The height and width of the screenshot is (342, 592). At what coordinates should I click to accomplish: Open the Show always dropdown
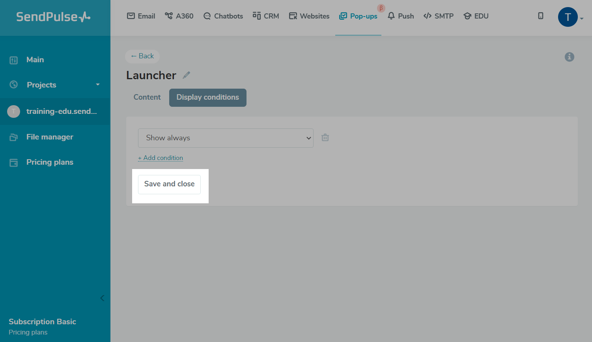[x=226, y=138]
